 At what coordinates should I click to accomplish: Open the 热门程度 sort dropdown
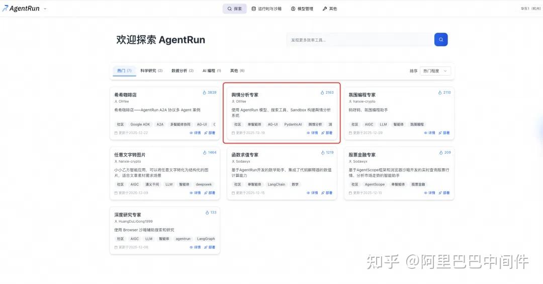(x=435, y=70)
